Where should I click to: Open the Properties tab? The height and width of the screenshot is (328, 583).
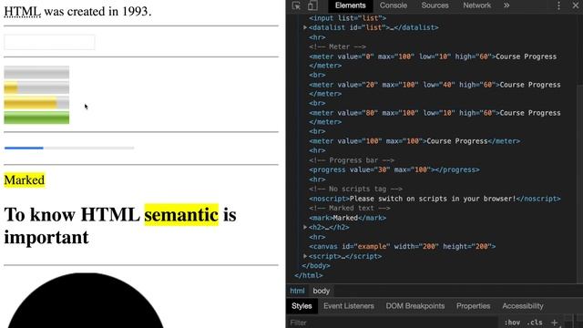coord(473,306)
